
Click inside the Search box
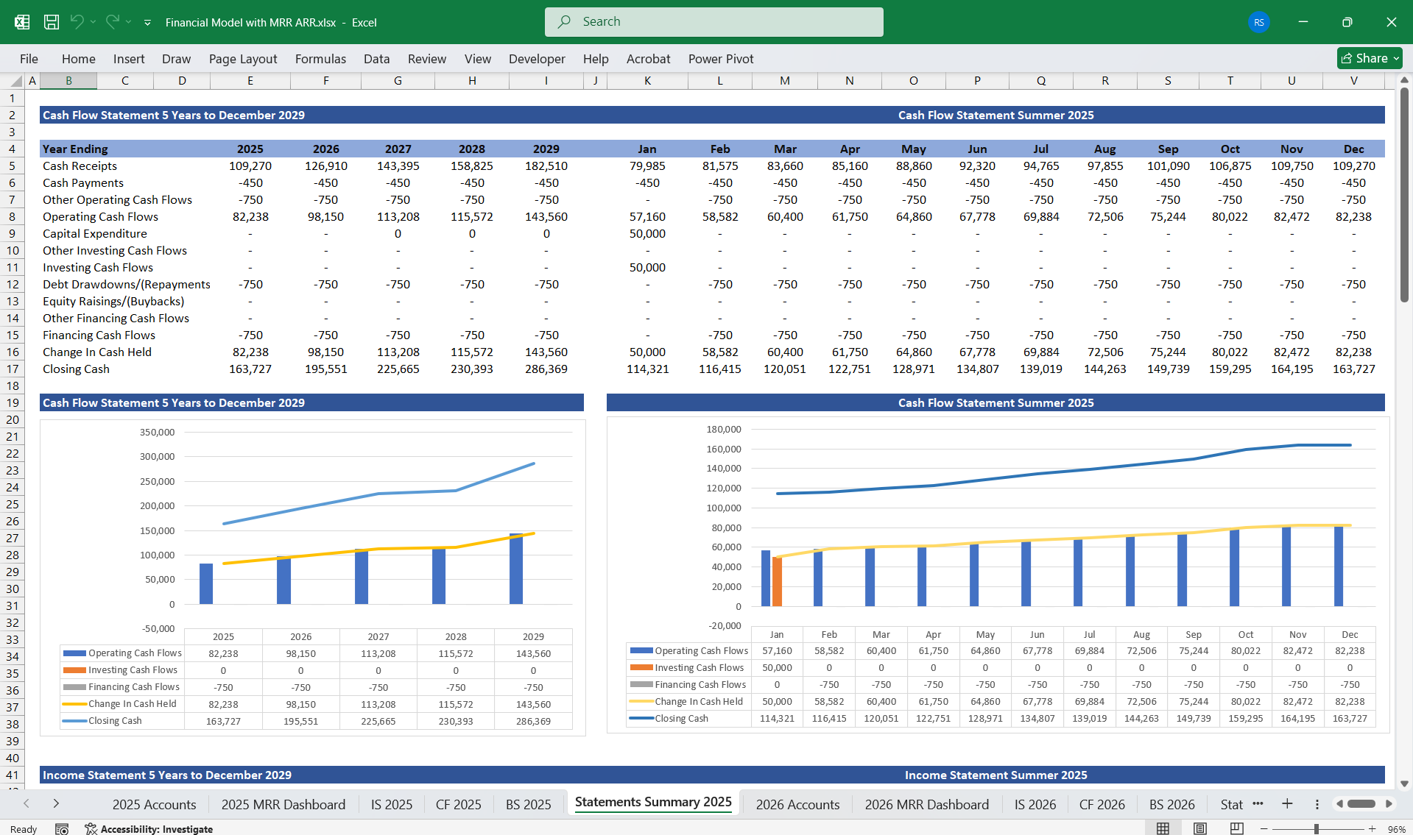click(x=713, y=21)
